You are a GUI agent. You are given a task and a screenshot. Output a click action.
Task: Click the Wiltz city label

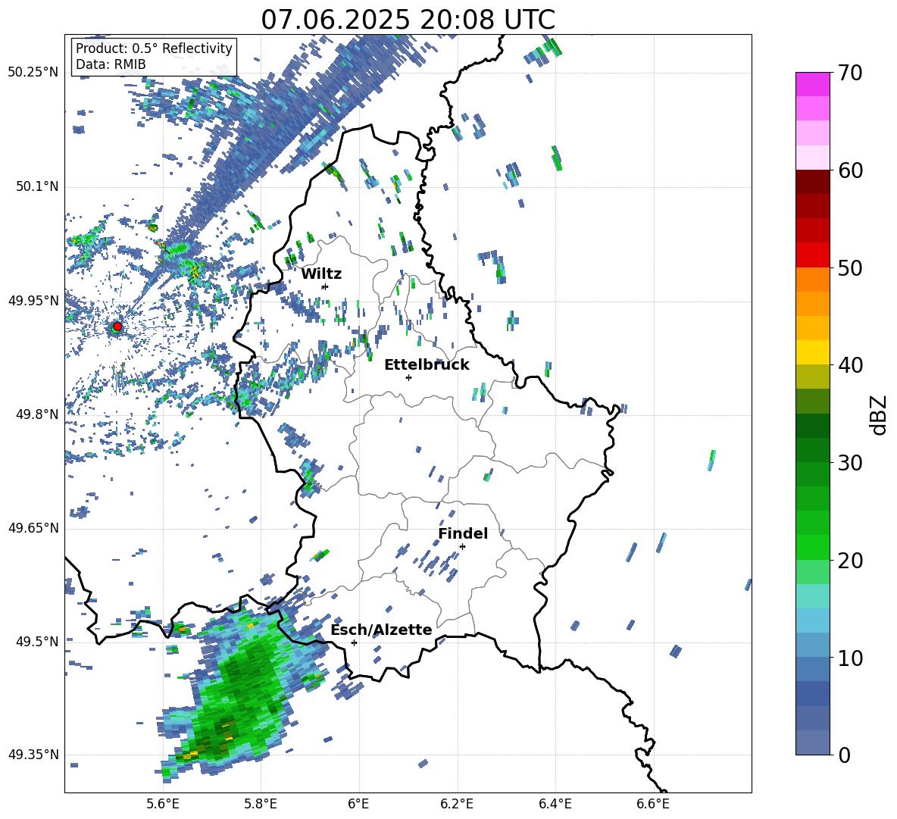click(321, 274)
